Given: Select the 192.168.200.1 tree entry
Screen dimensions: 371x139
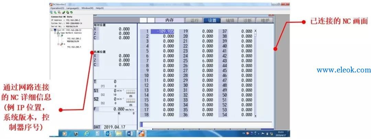Looking at the screenshot, I should (x=74, y=47).
